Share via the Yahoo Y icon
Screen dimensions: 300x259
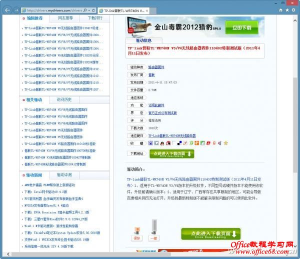point(185,143)
